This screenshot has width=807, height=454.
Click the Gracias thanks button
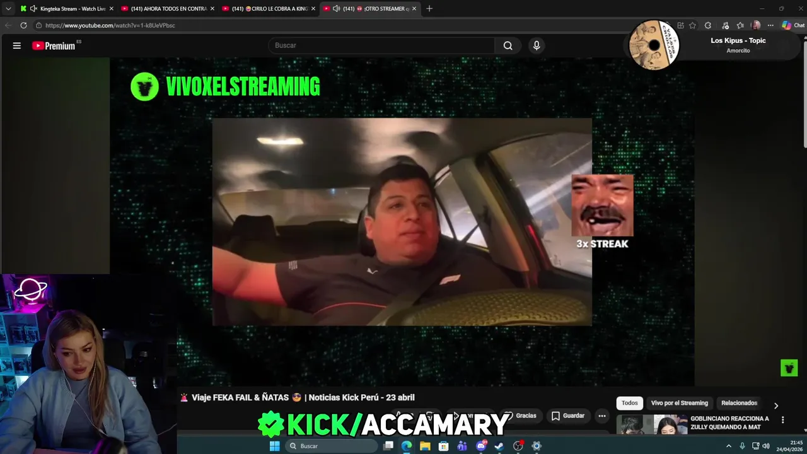(521, 416)
